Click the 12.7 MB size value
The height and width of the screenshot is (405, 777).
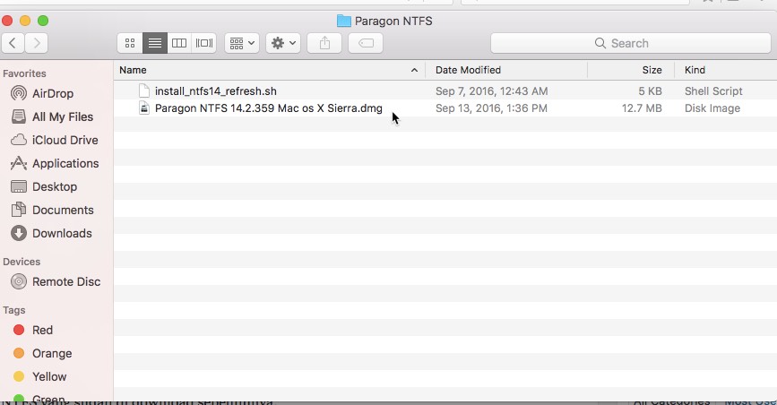point(642,108)
